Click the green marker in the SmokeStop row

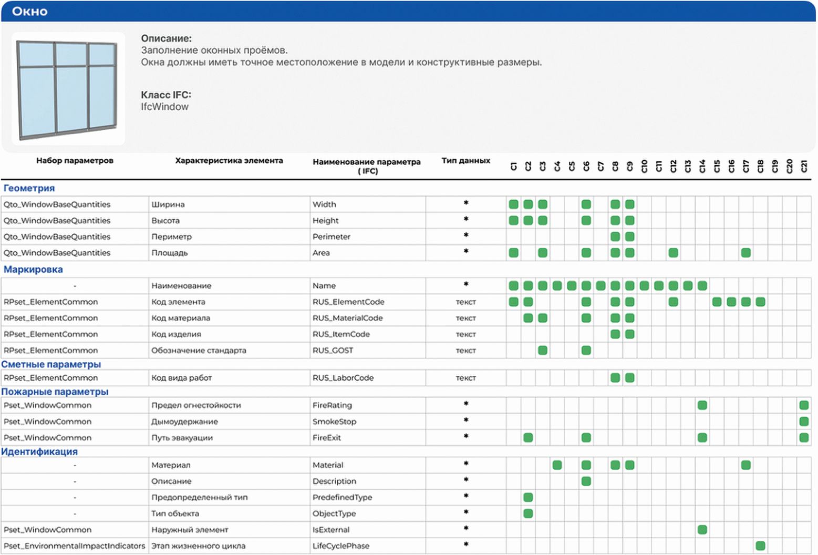[804, 422]
